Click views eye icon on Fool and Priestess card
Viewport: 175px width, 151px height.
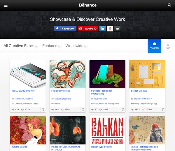(x=62, y=109)
